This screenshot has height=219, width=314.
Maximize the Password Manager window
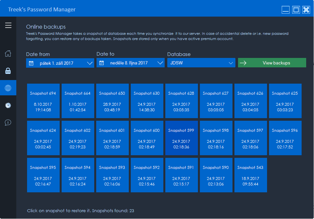296,10
